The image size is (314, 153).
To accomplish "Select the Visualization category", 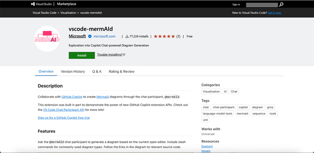I will pyautogui.click(x=211, y=92).
